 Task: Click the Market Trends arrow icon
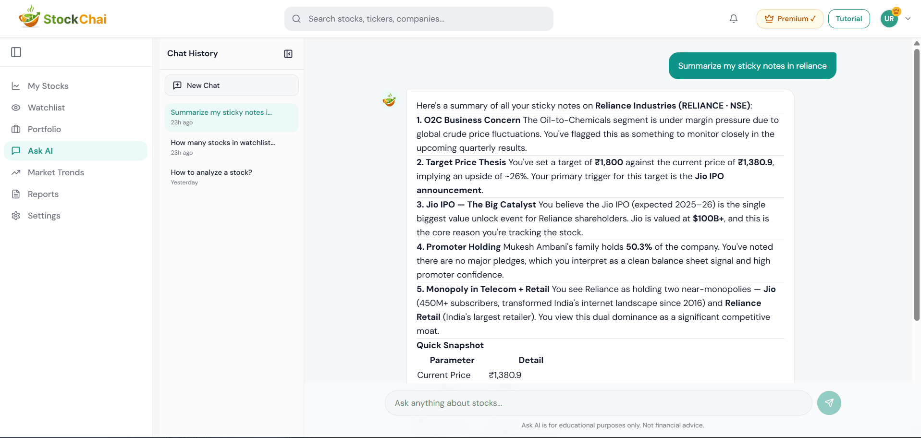(x=16, y=172)
